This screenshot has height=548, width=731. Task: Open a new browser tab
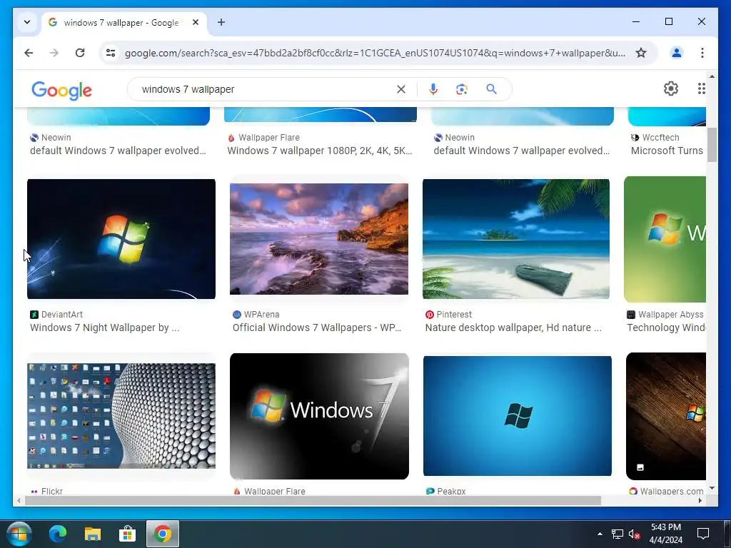click(221, 22)
